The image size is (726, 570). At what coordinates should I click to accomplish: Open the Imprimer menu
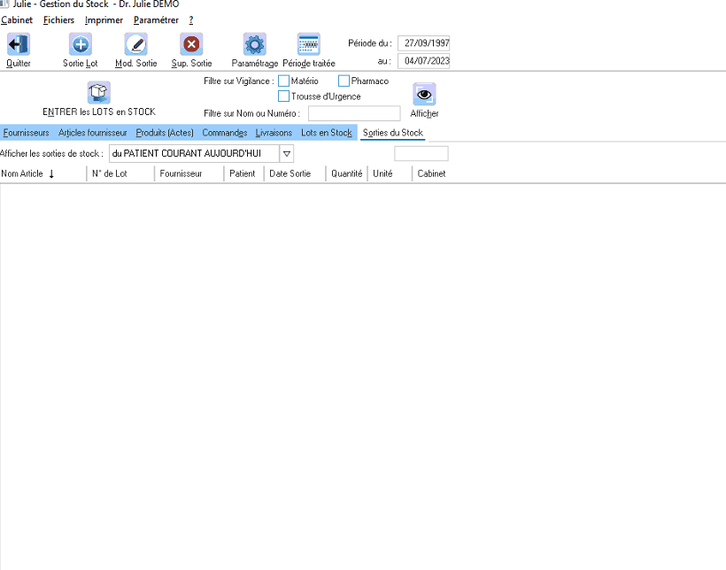[x=104, y=19]
